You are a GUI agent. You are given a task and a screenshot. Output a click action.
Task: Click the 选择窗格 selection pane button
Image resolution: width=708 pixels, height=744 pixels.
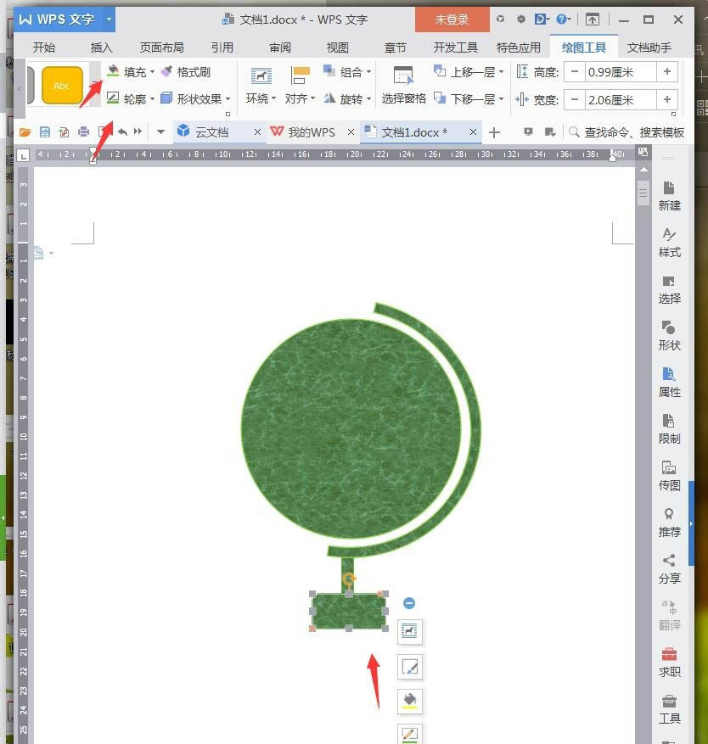point(403,86)
